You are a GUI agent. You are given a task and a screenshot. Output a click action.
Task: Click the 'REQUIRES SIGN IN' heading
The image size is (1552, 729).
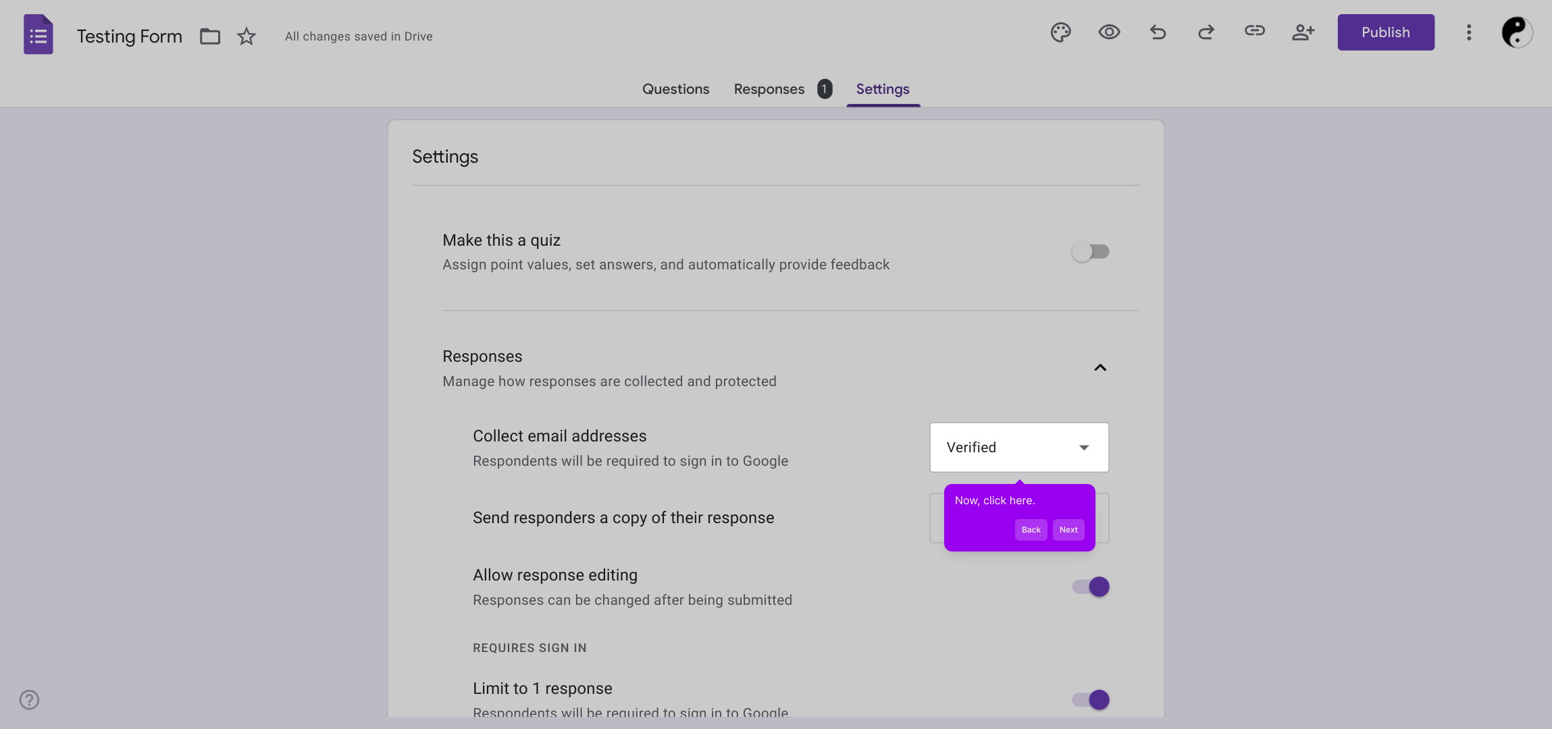pos(529,648)
